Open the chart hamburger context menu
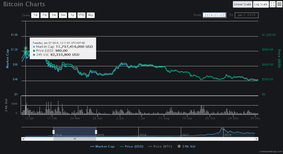Image resolution: width=283 pixels, height=154 pixels. click(x=279, y=4)
